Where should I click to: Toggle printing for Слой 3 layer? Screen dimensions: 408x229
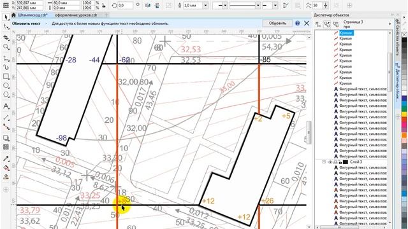(335, 162)
